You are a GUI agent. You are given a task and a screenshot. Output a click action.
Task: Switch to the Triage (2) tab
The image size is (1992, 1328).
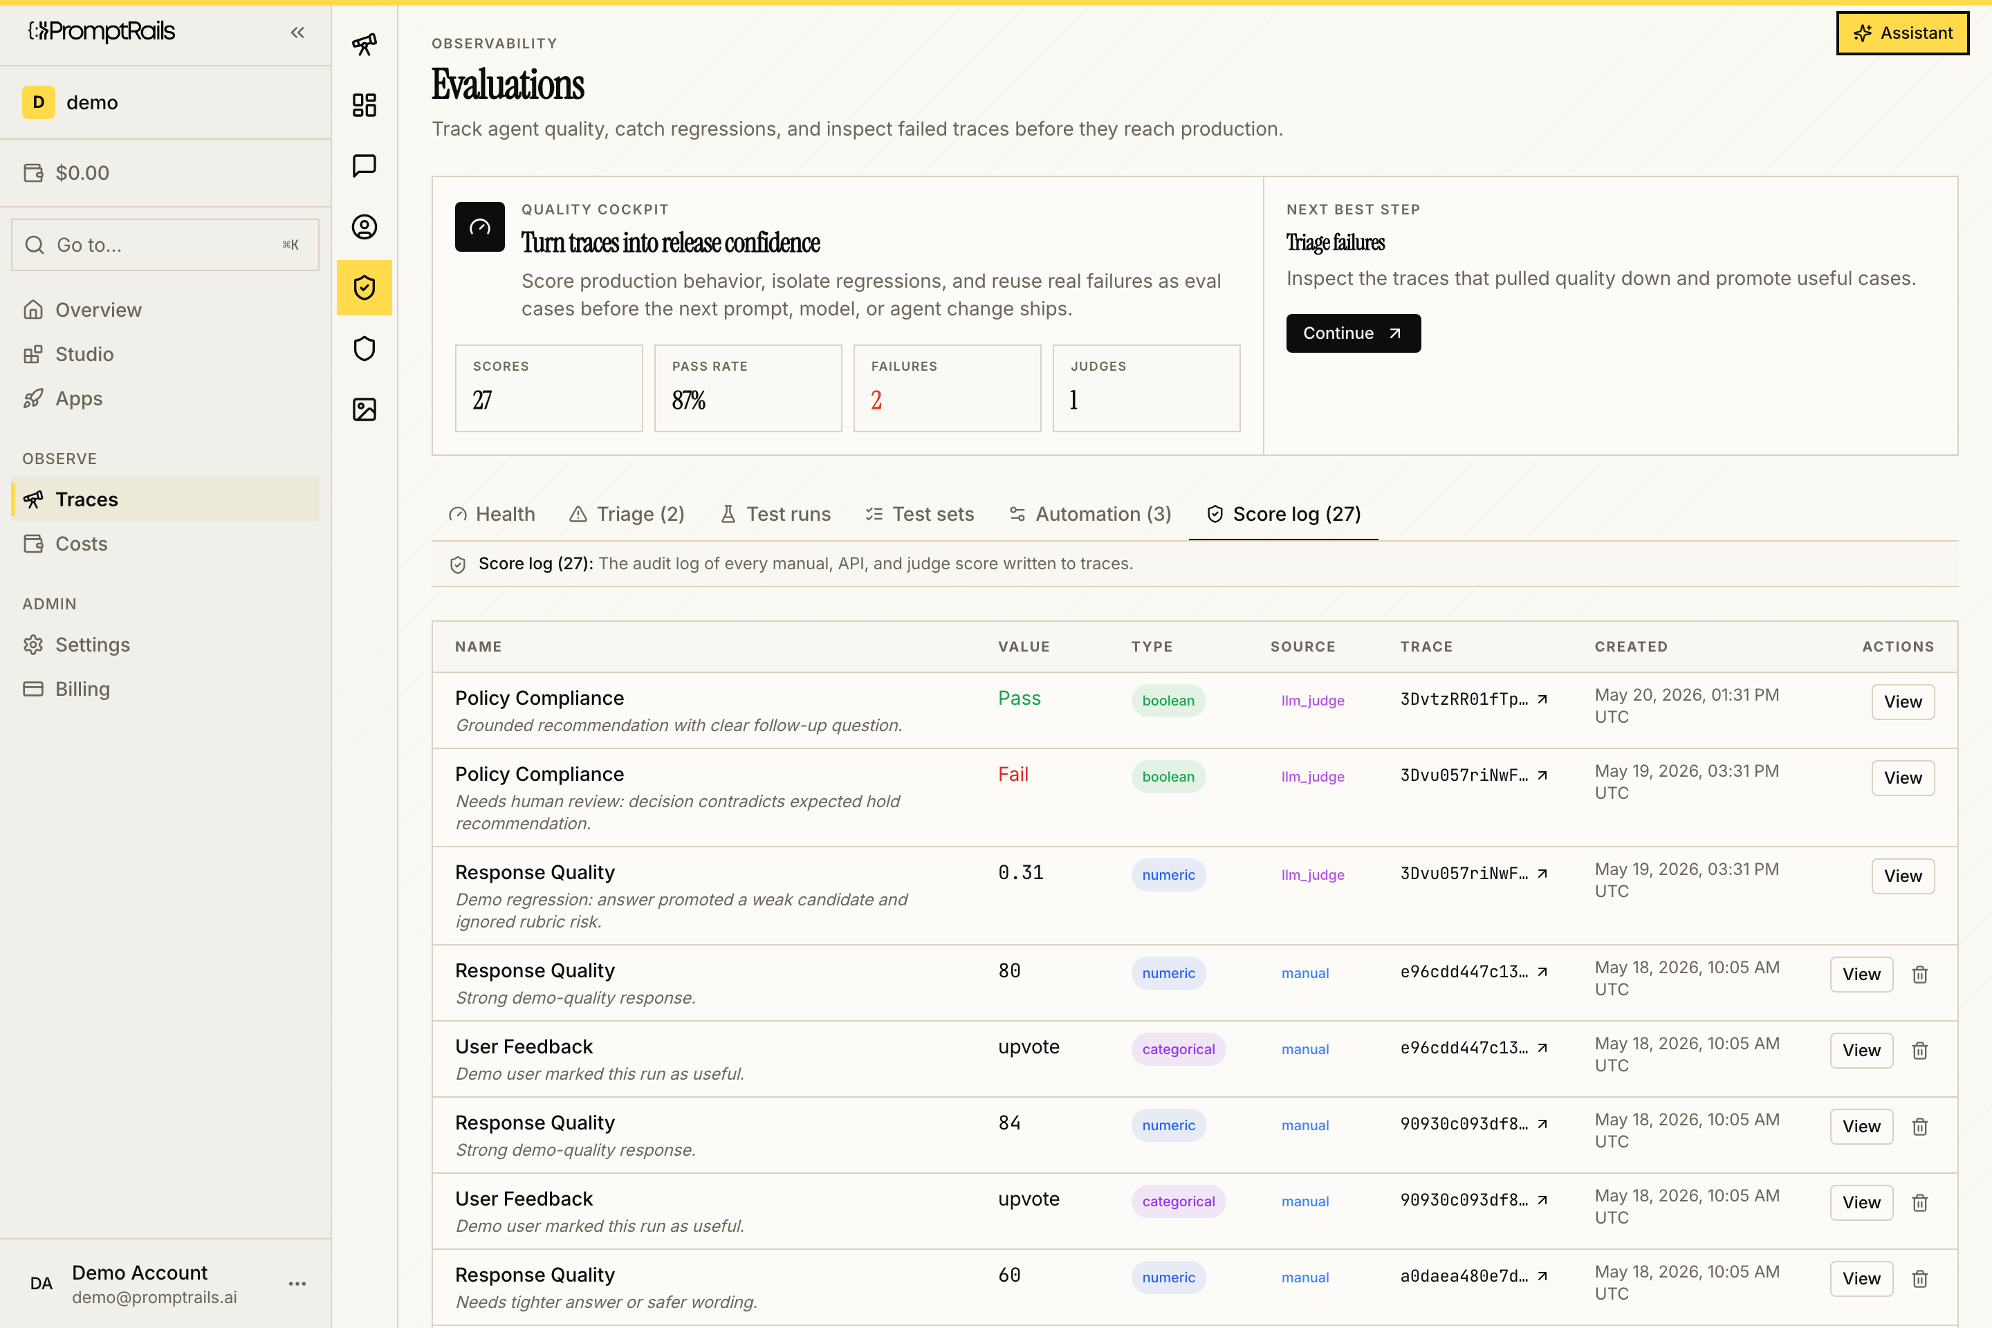point(627,514)
